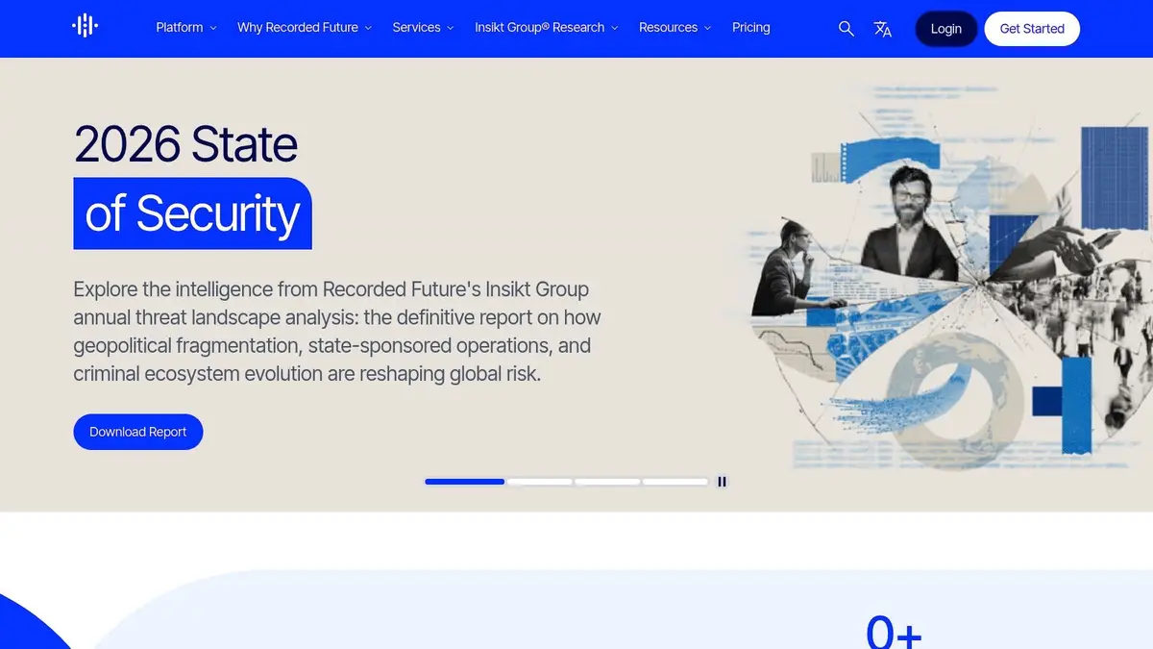1153x649 pixels.
Task: Click the "2026 State" headline text
Action: (185, 144)
